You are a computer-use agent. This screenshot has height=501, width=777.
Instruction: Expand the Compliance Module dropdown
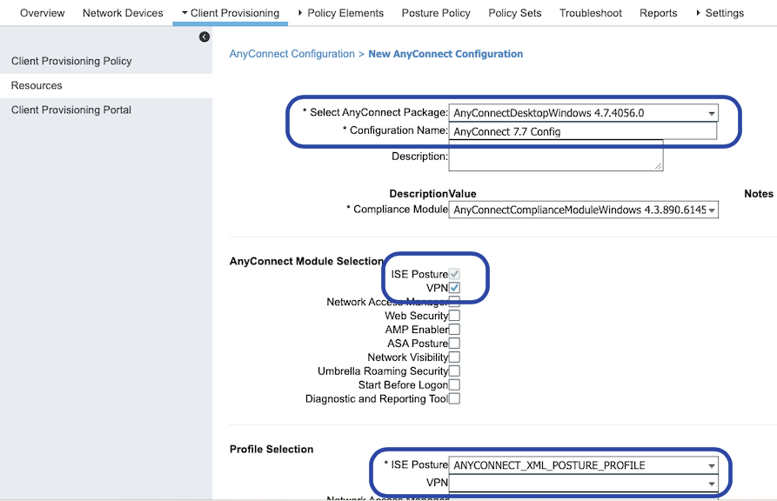click(583, 210)
